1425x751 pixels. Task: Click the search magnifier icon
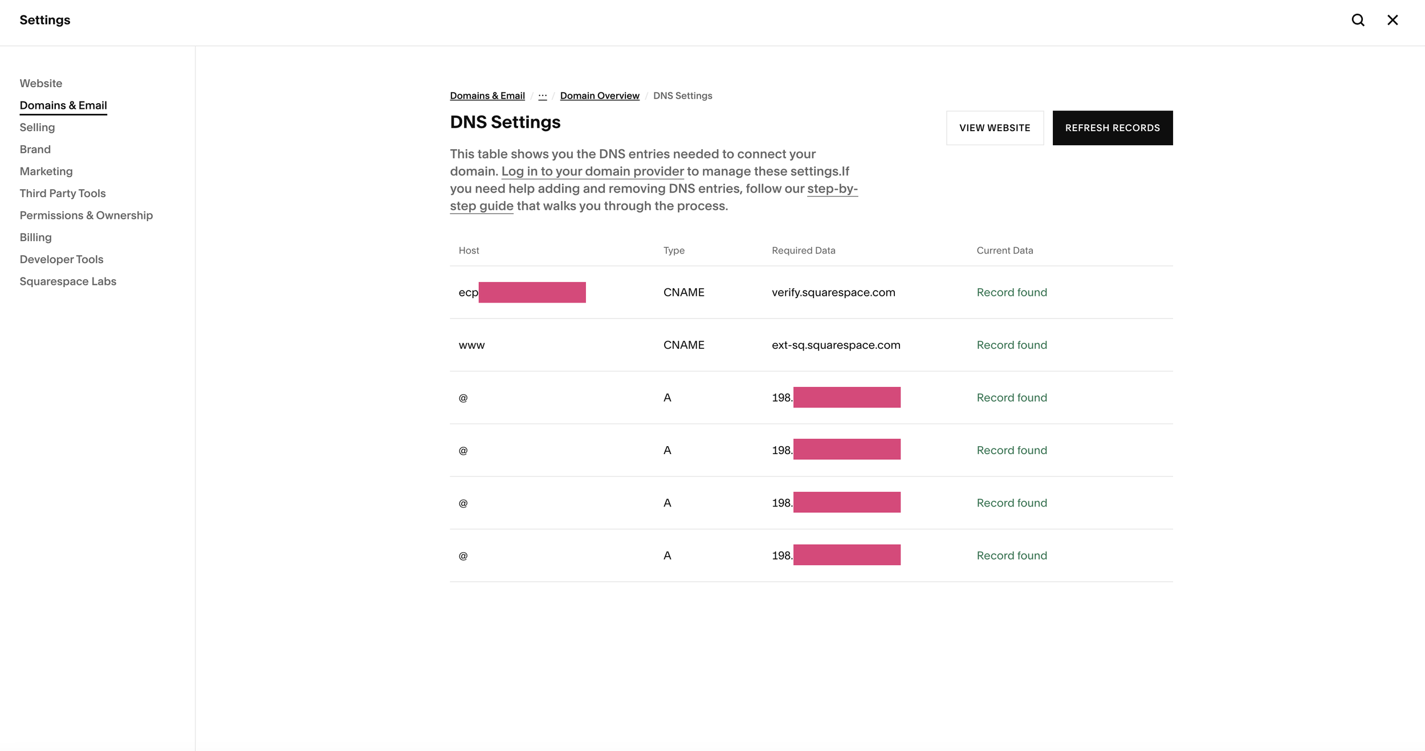coord(1358,20)
